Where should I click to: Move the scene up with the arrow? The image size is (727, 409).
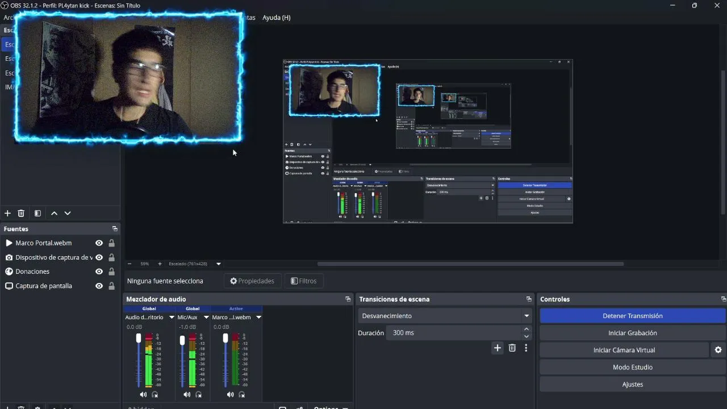54,213
